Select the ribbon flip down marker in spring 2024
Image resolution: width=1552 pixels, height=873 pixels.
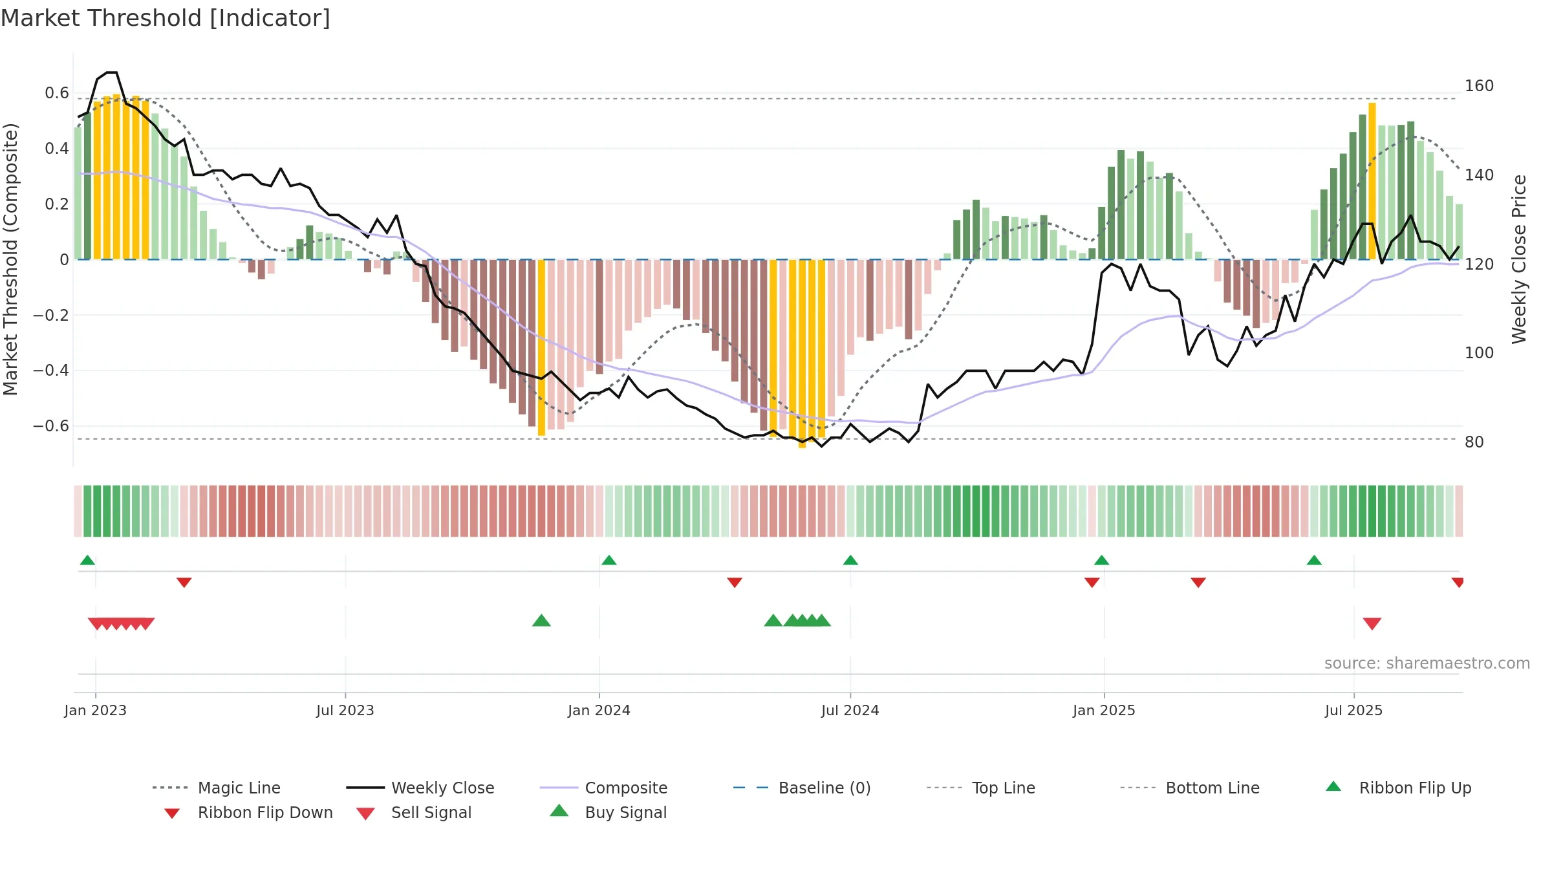tap(735, 583)
